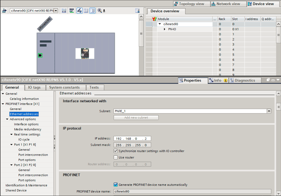Select Media redundancy in the navigation tree
Image resolution: width=281 pixels, height=196 pixels.
click(27, 129)
